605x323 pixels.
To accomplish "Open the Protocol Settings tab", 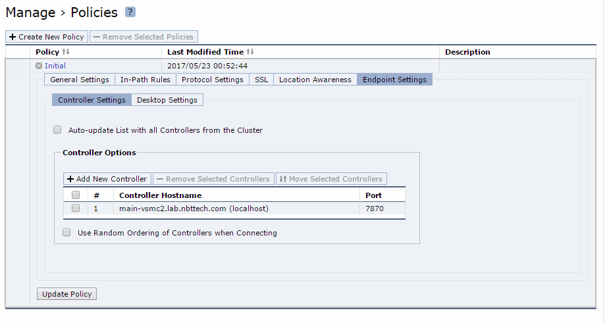I will pos(213,80).
